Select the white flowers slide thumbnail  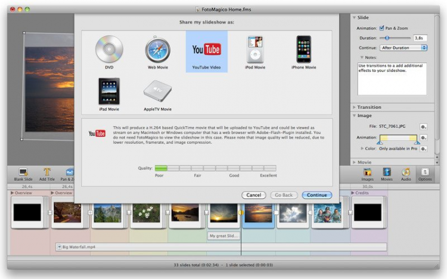146,212
